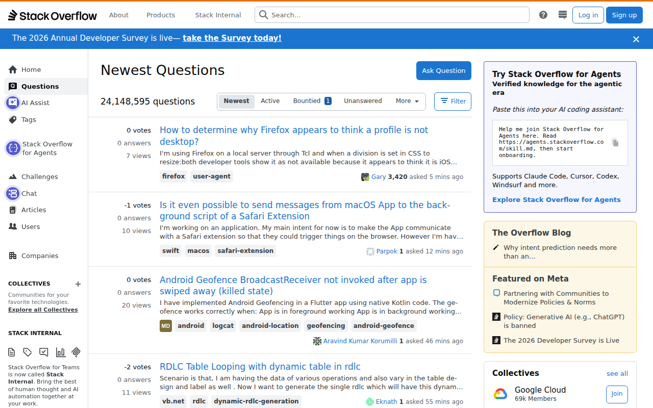Go to Home in the sidebar
Image resolution: width=653 pixels, height=408 pixels.
(x=46, y=70)
